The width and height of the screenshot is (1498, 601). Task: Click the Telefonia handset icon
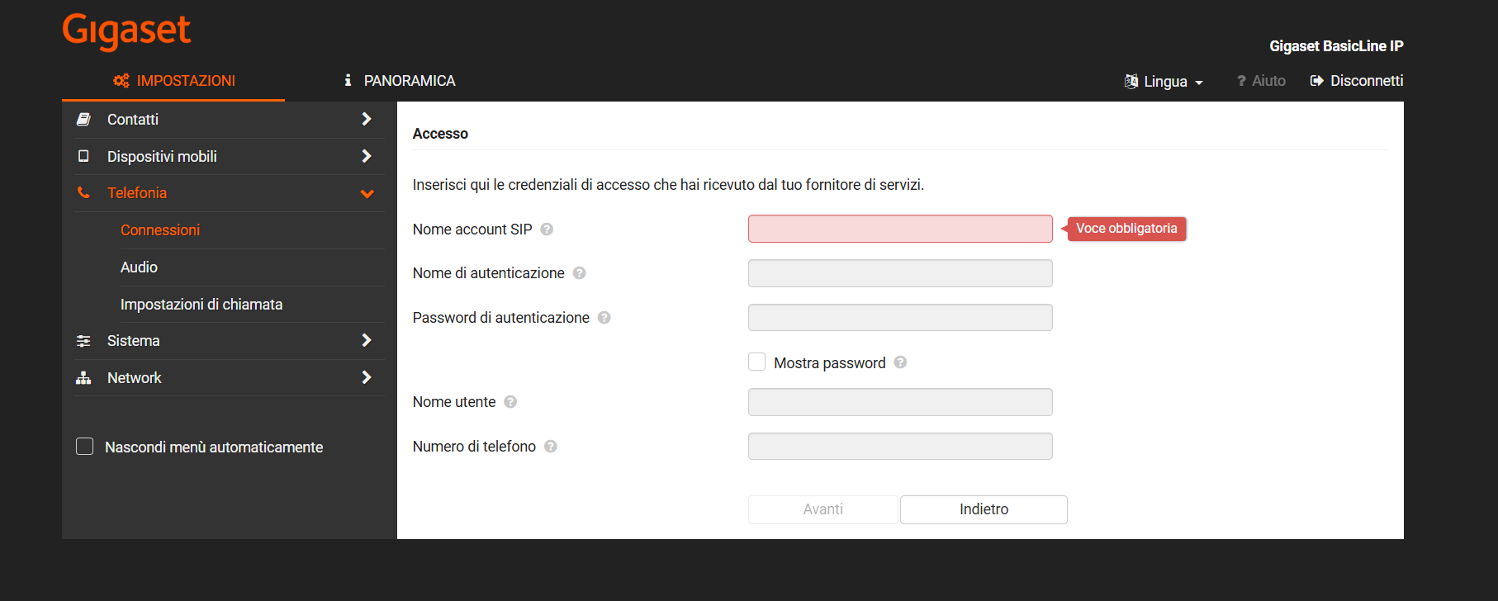tap(84, 192)
